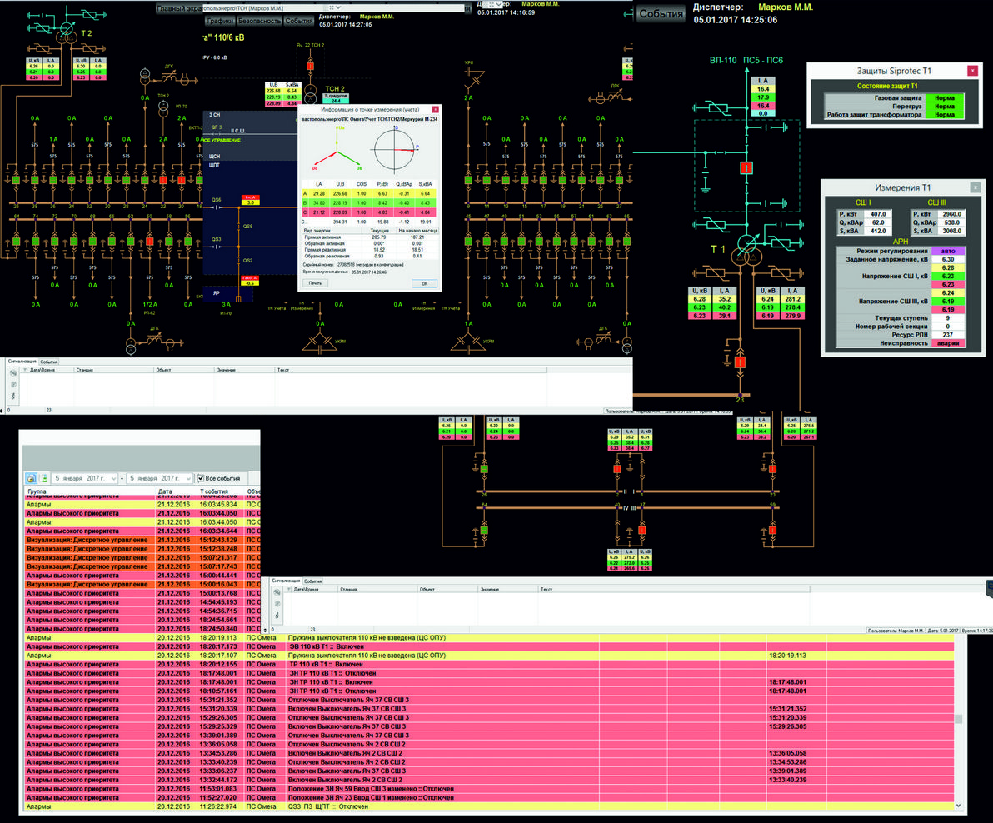Click bottom icon in upper Сигнализация panel sidebar
This screenshot has height=823, width=993.
(x=13, y=396)
